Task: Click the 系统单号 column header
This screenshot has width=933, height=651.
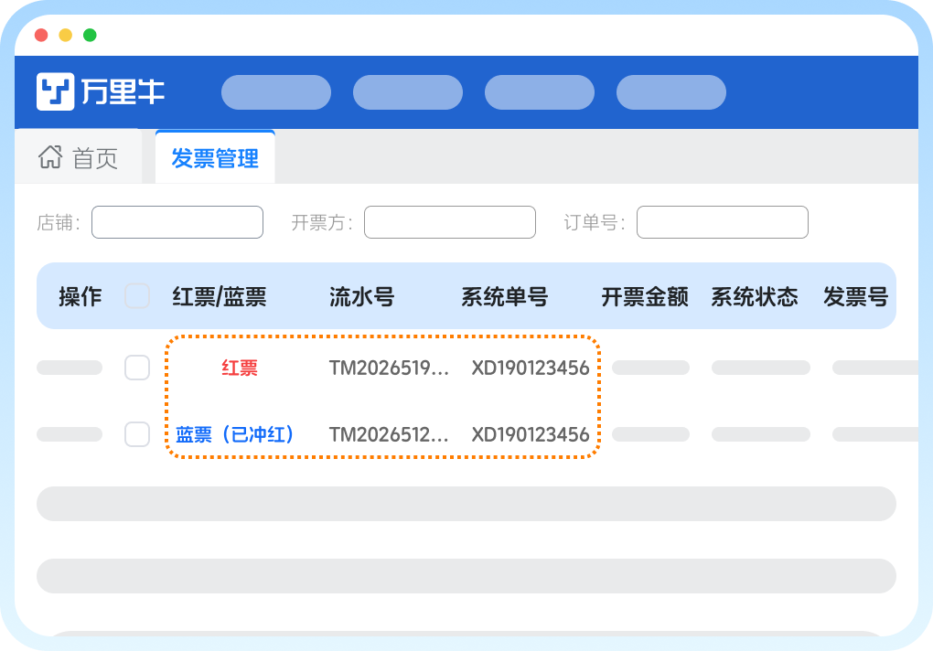Action: (x=504, y=296)
